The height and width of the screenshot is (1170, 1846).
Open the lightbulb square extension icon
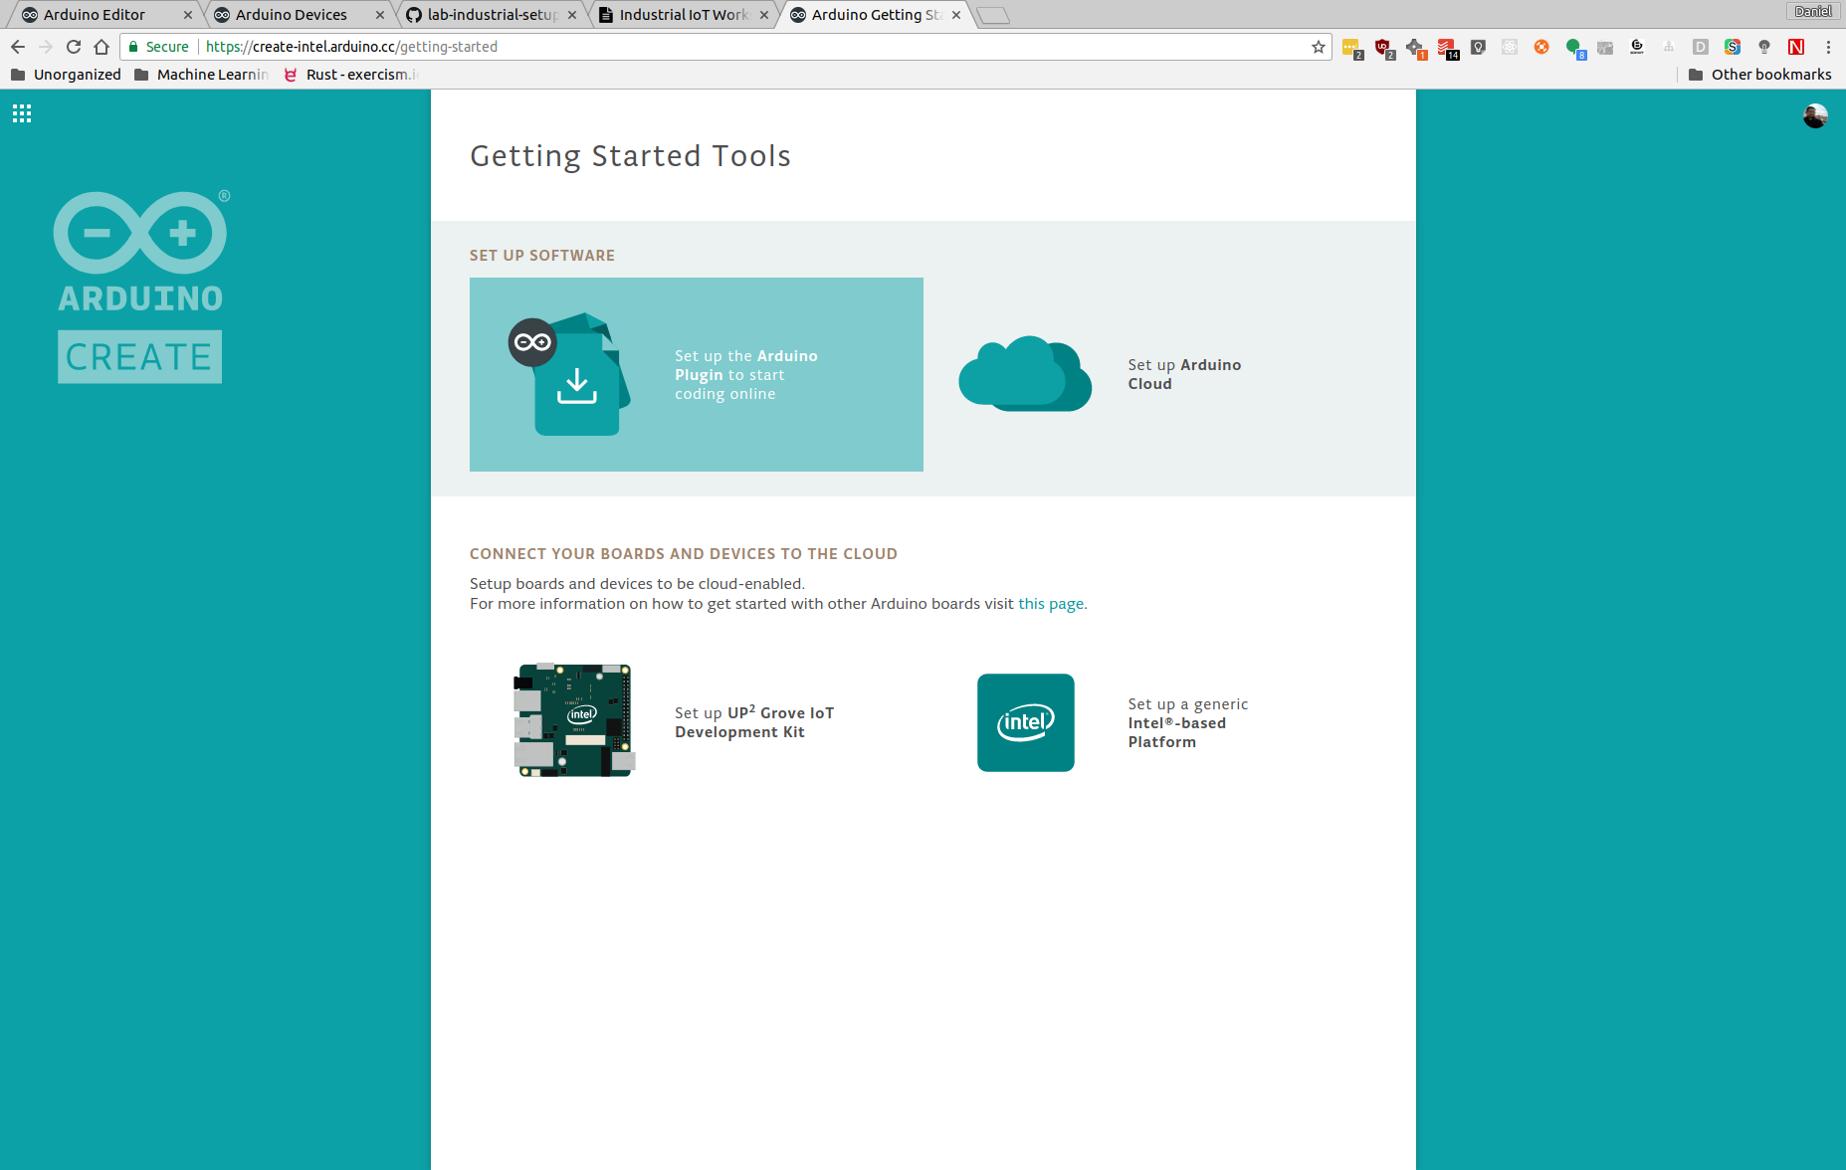[x=1478, y=47]
